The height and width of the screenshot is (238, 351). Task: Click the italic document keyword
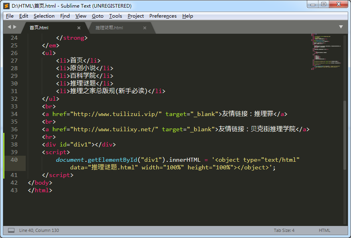(x=70, y=160)
